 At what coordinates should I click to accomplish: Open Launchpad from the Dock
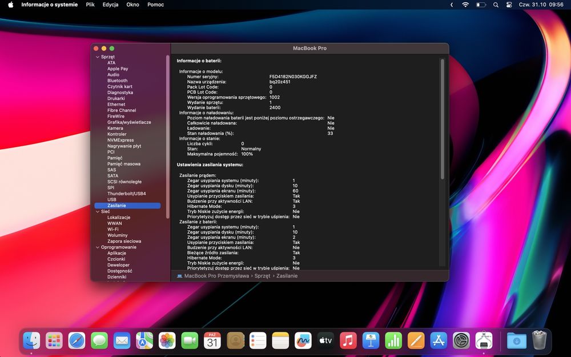coord(54,341)
